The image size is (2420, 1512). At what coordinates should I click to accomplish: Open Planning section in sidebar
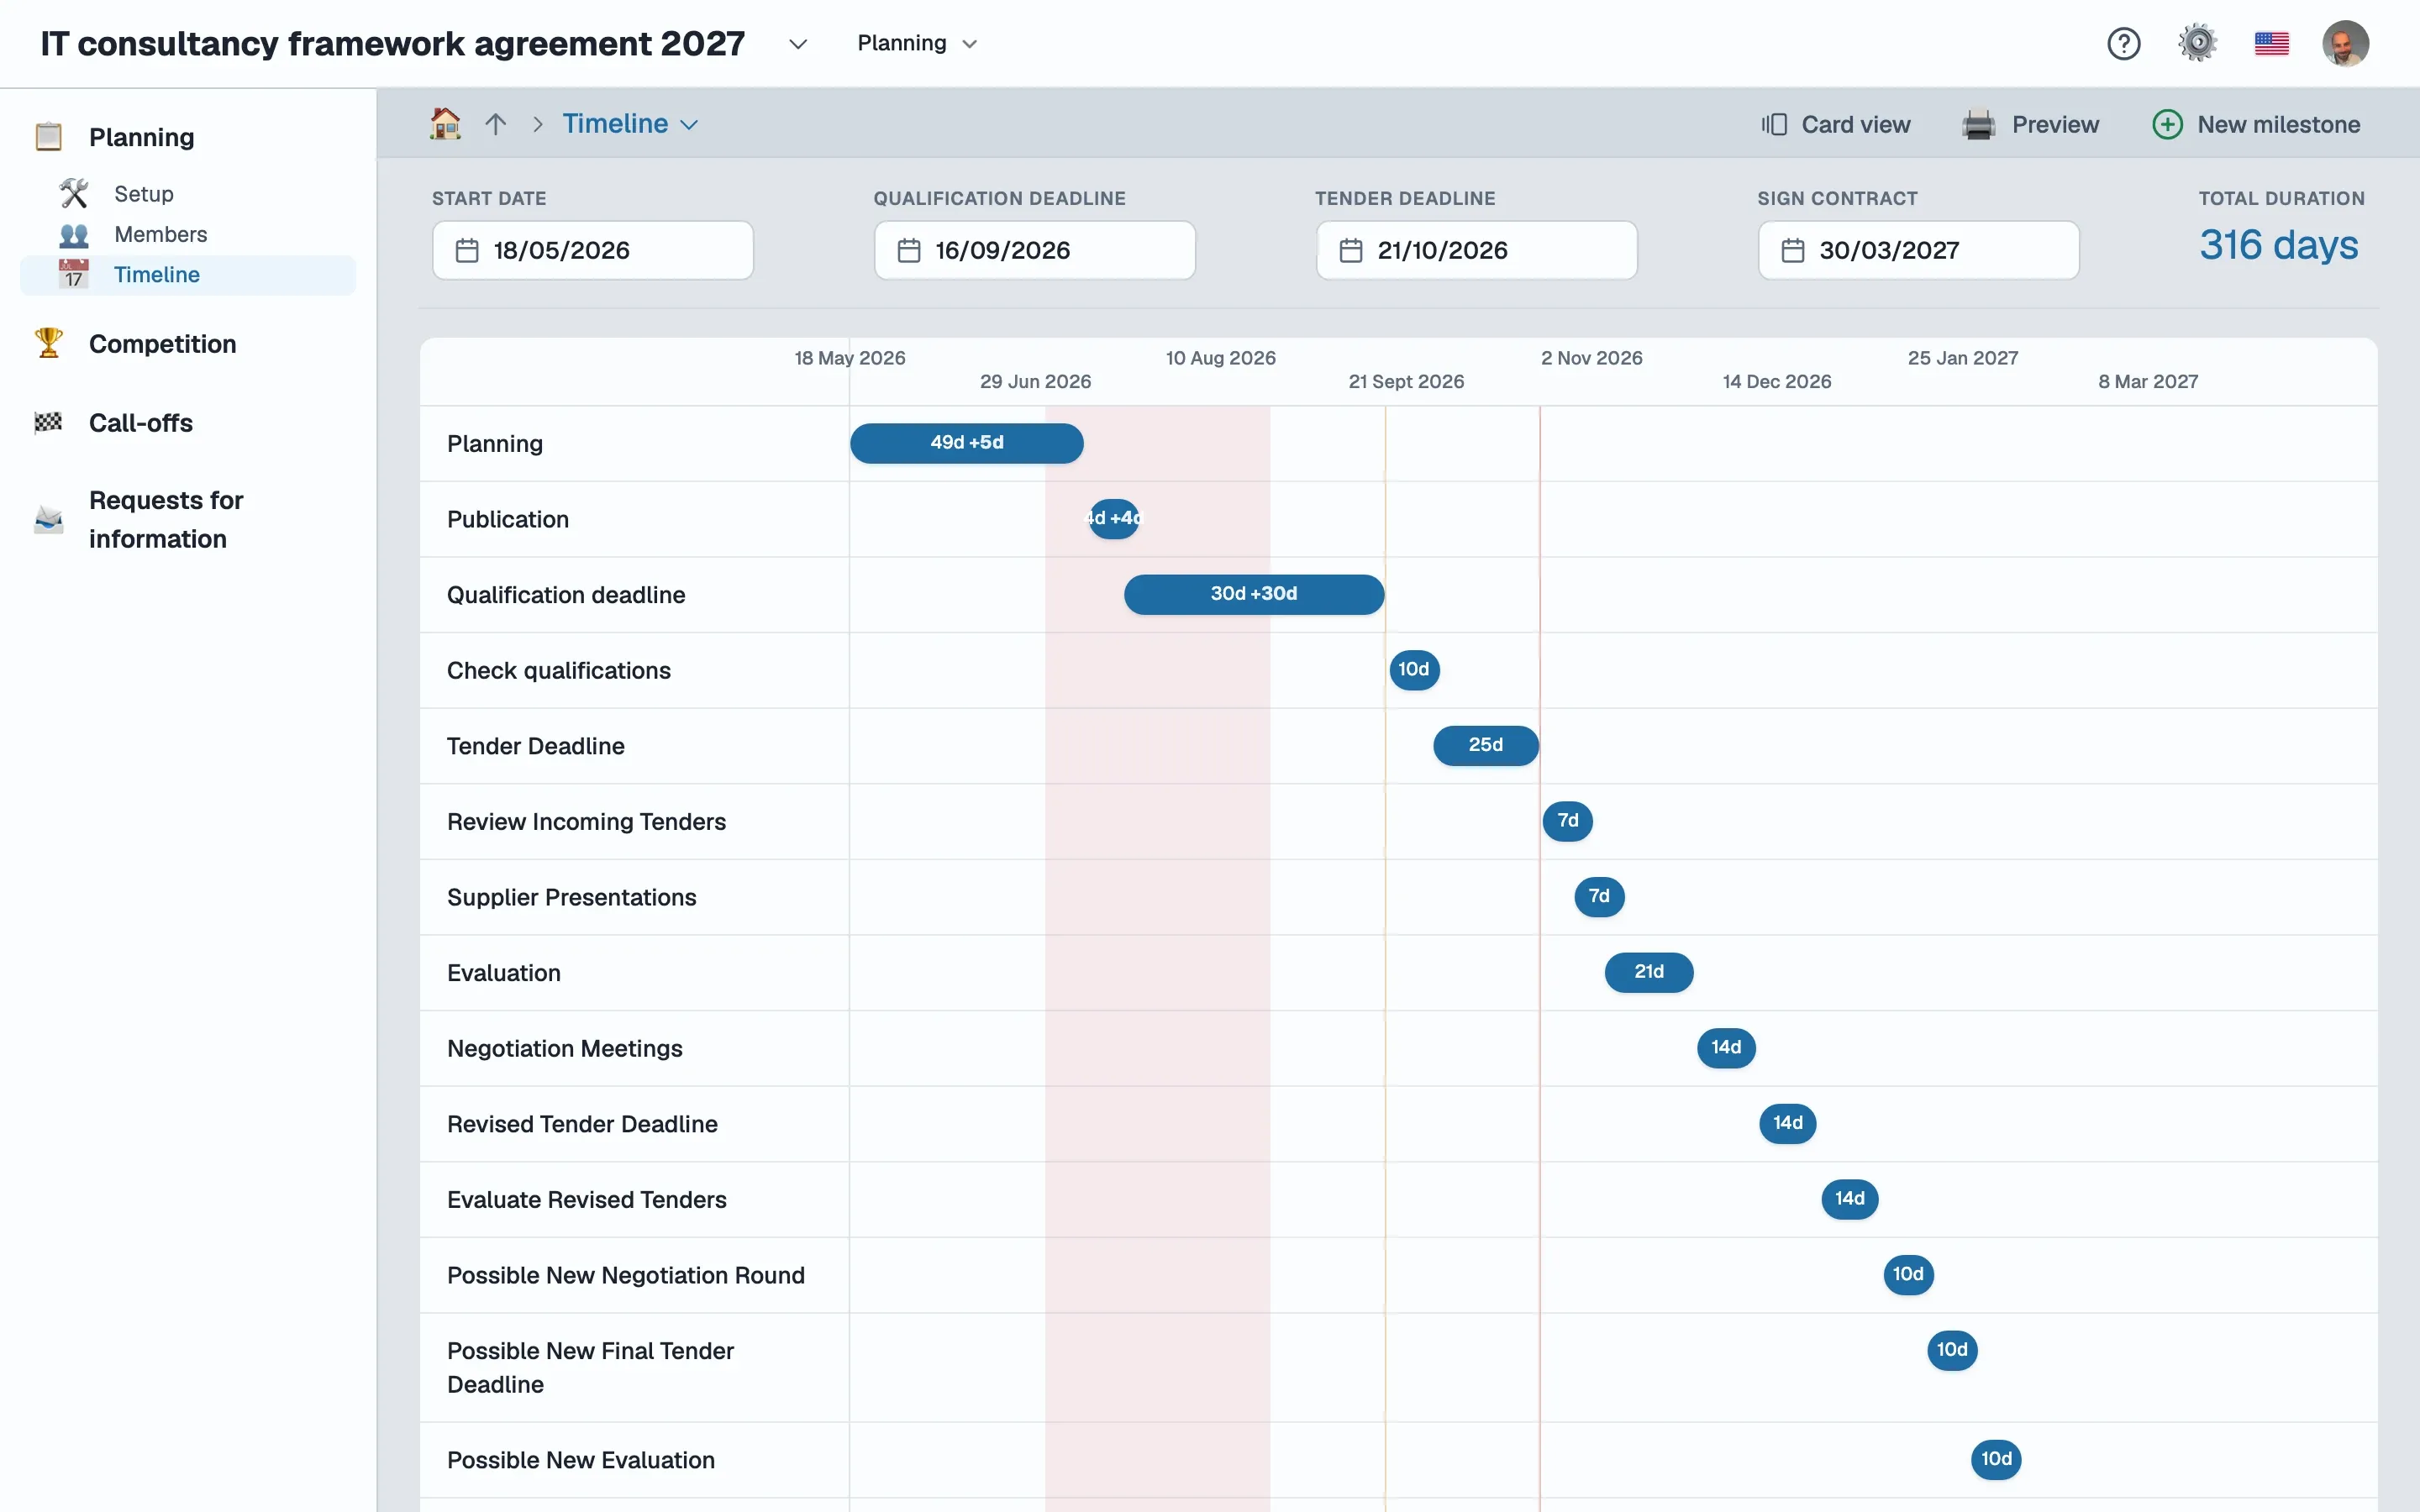click(141, 137)
